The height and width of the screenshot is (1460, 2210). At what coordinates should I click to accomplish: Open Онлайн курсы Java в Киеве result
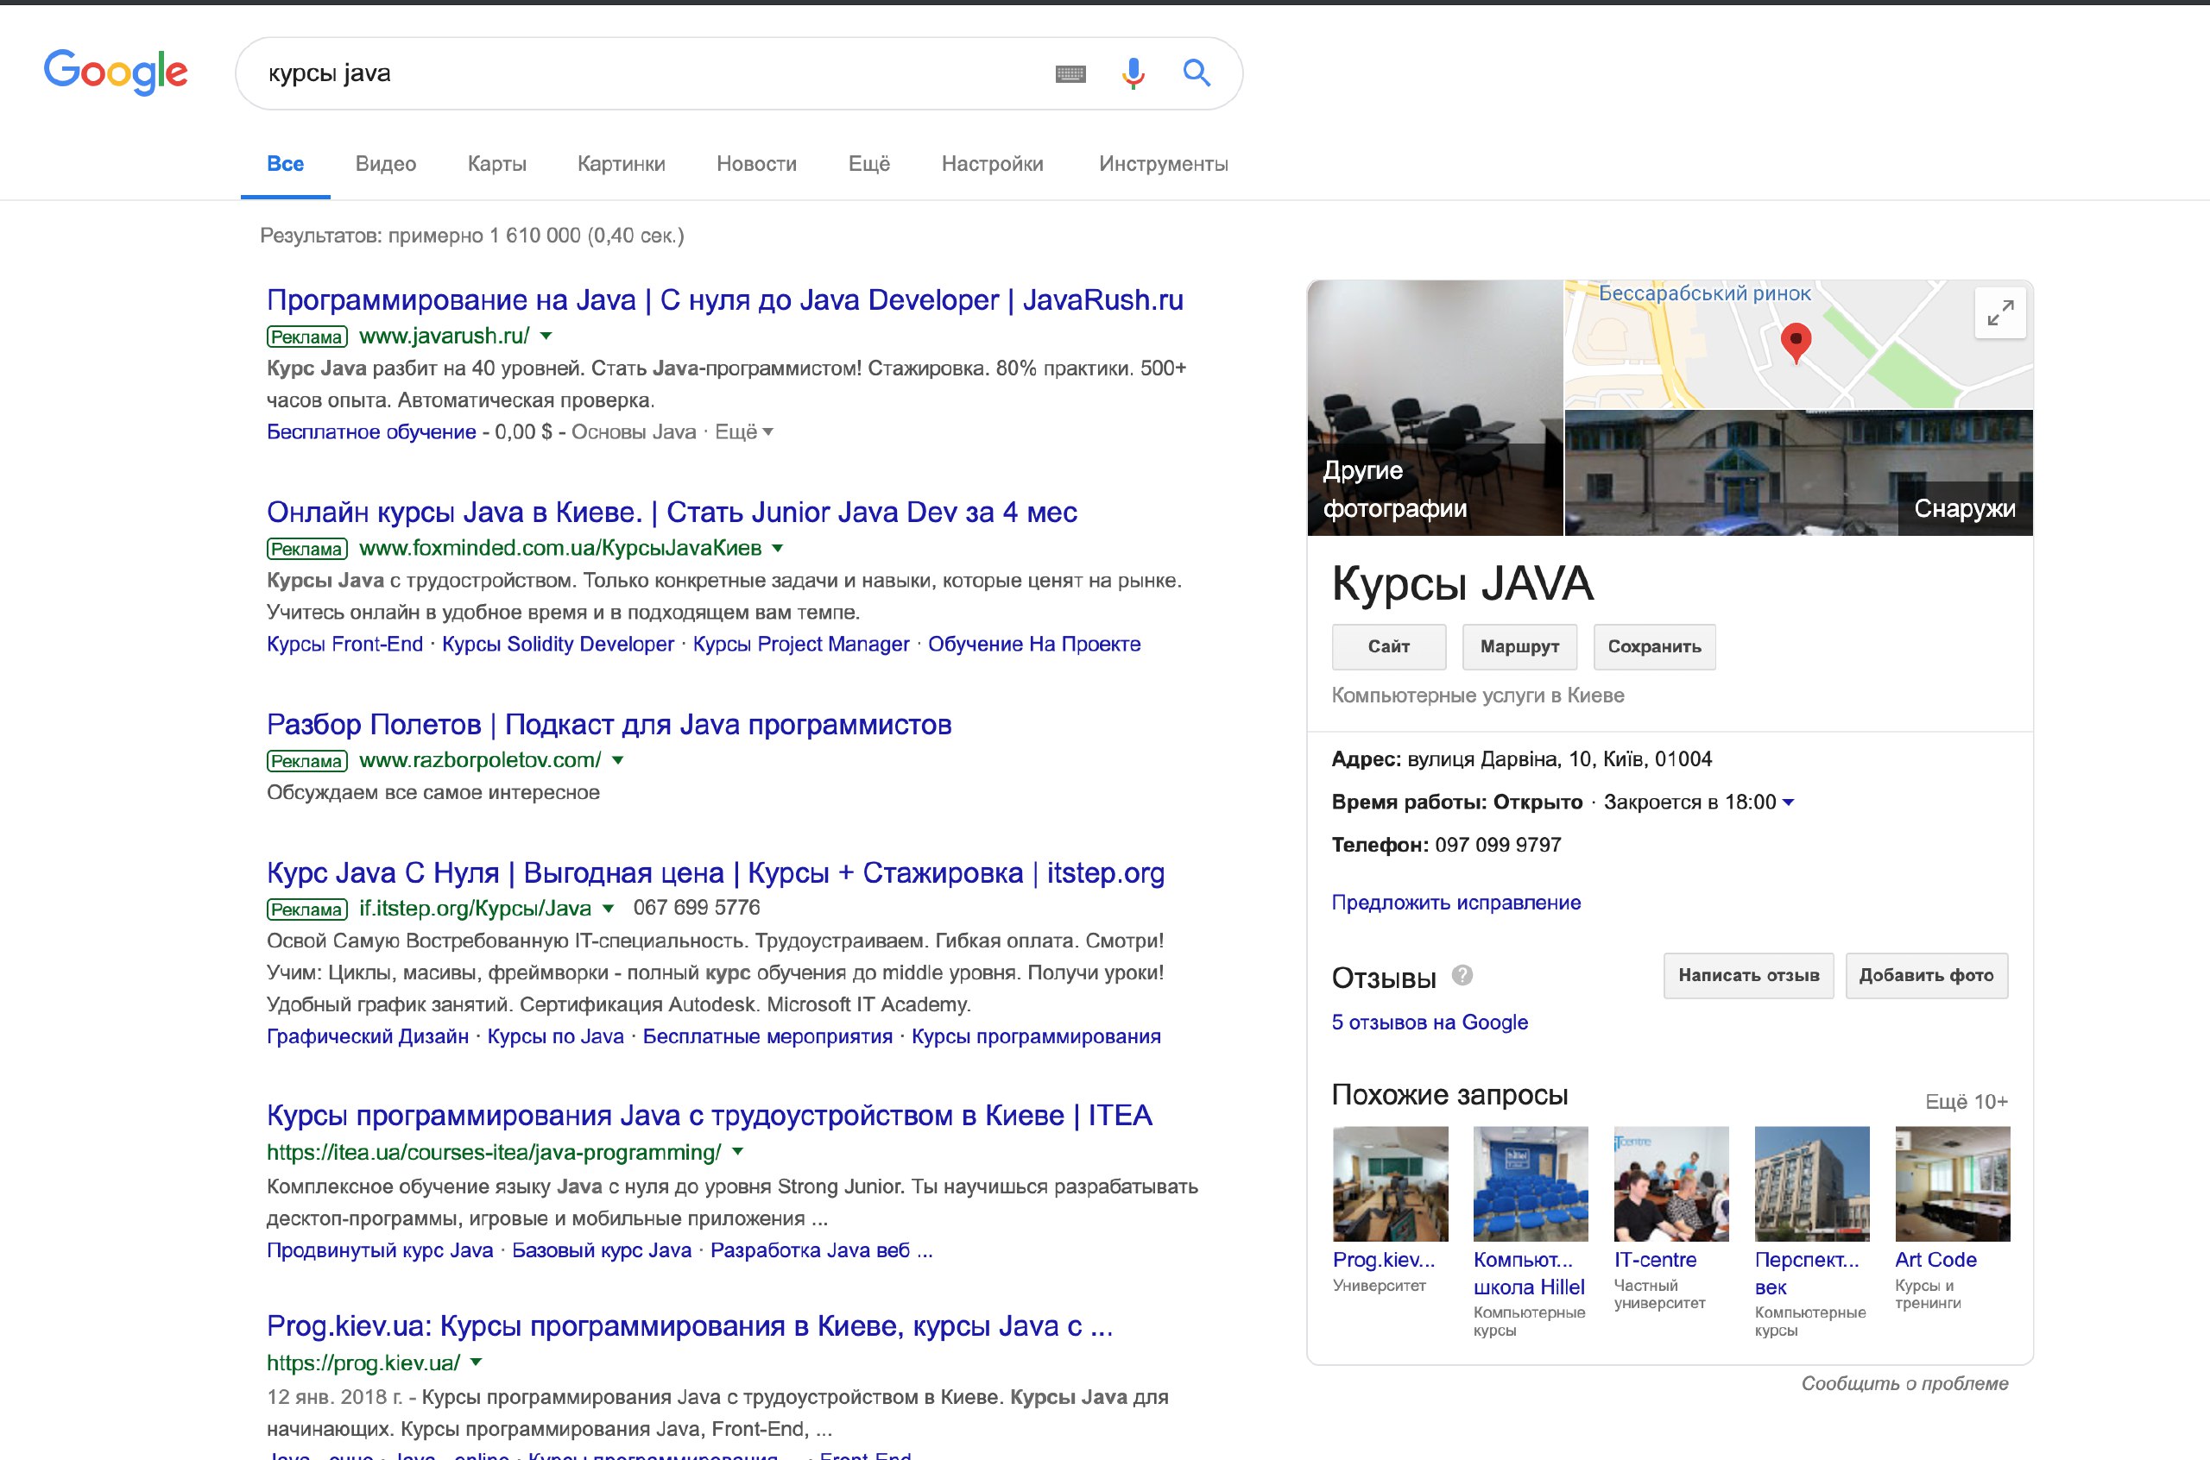pos(672,512)
